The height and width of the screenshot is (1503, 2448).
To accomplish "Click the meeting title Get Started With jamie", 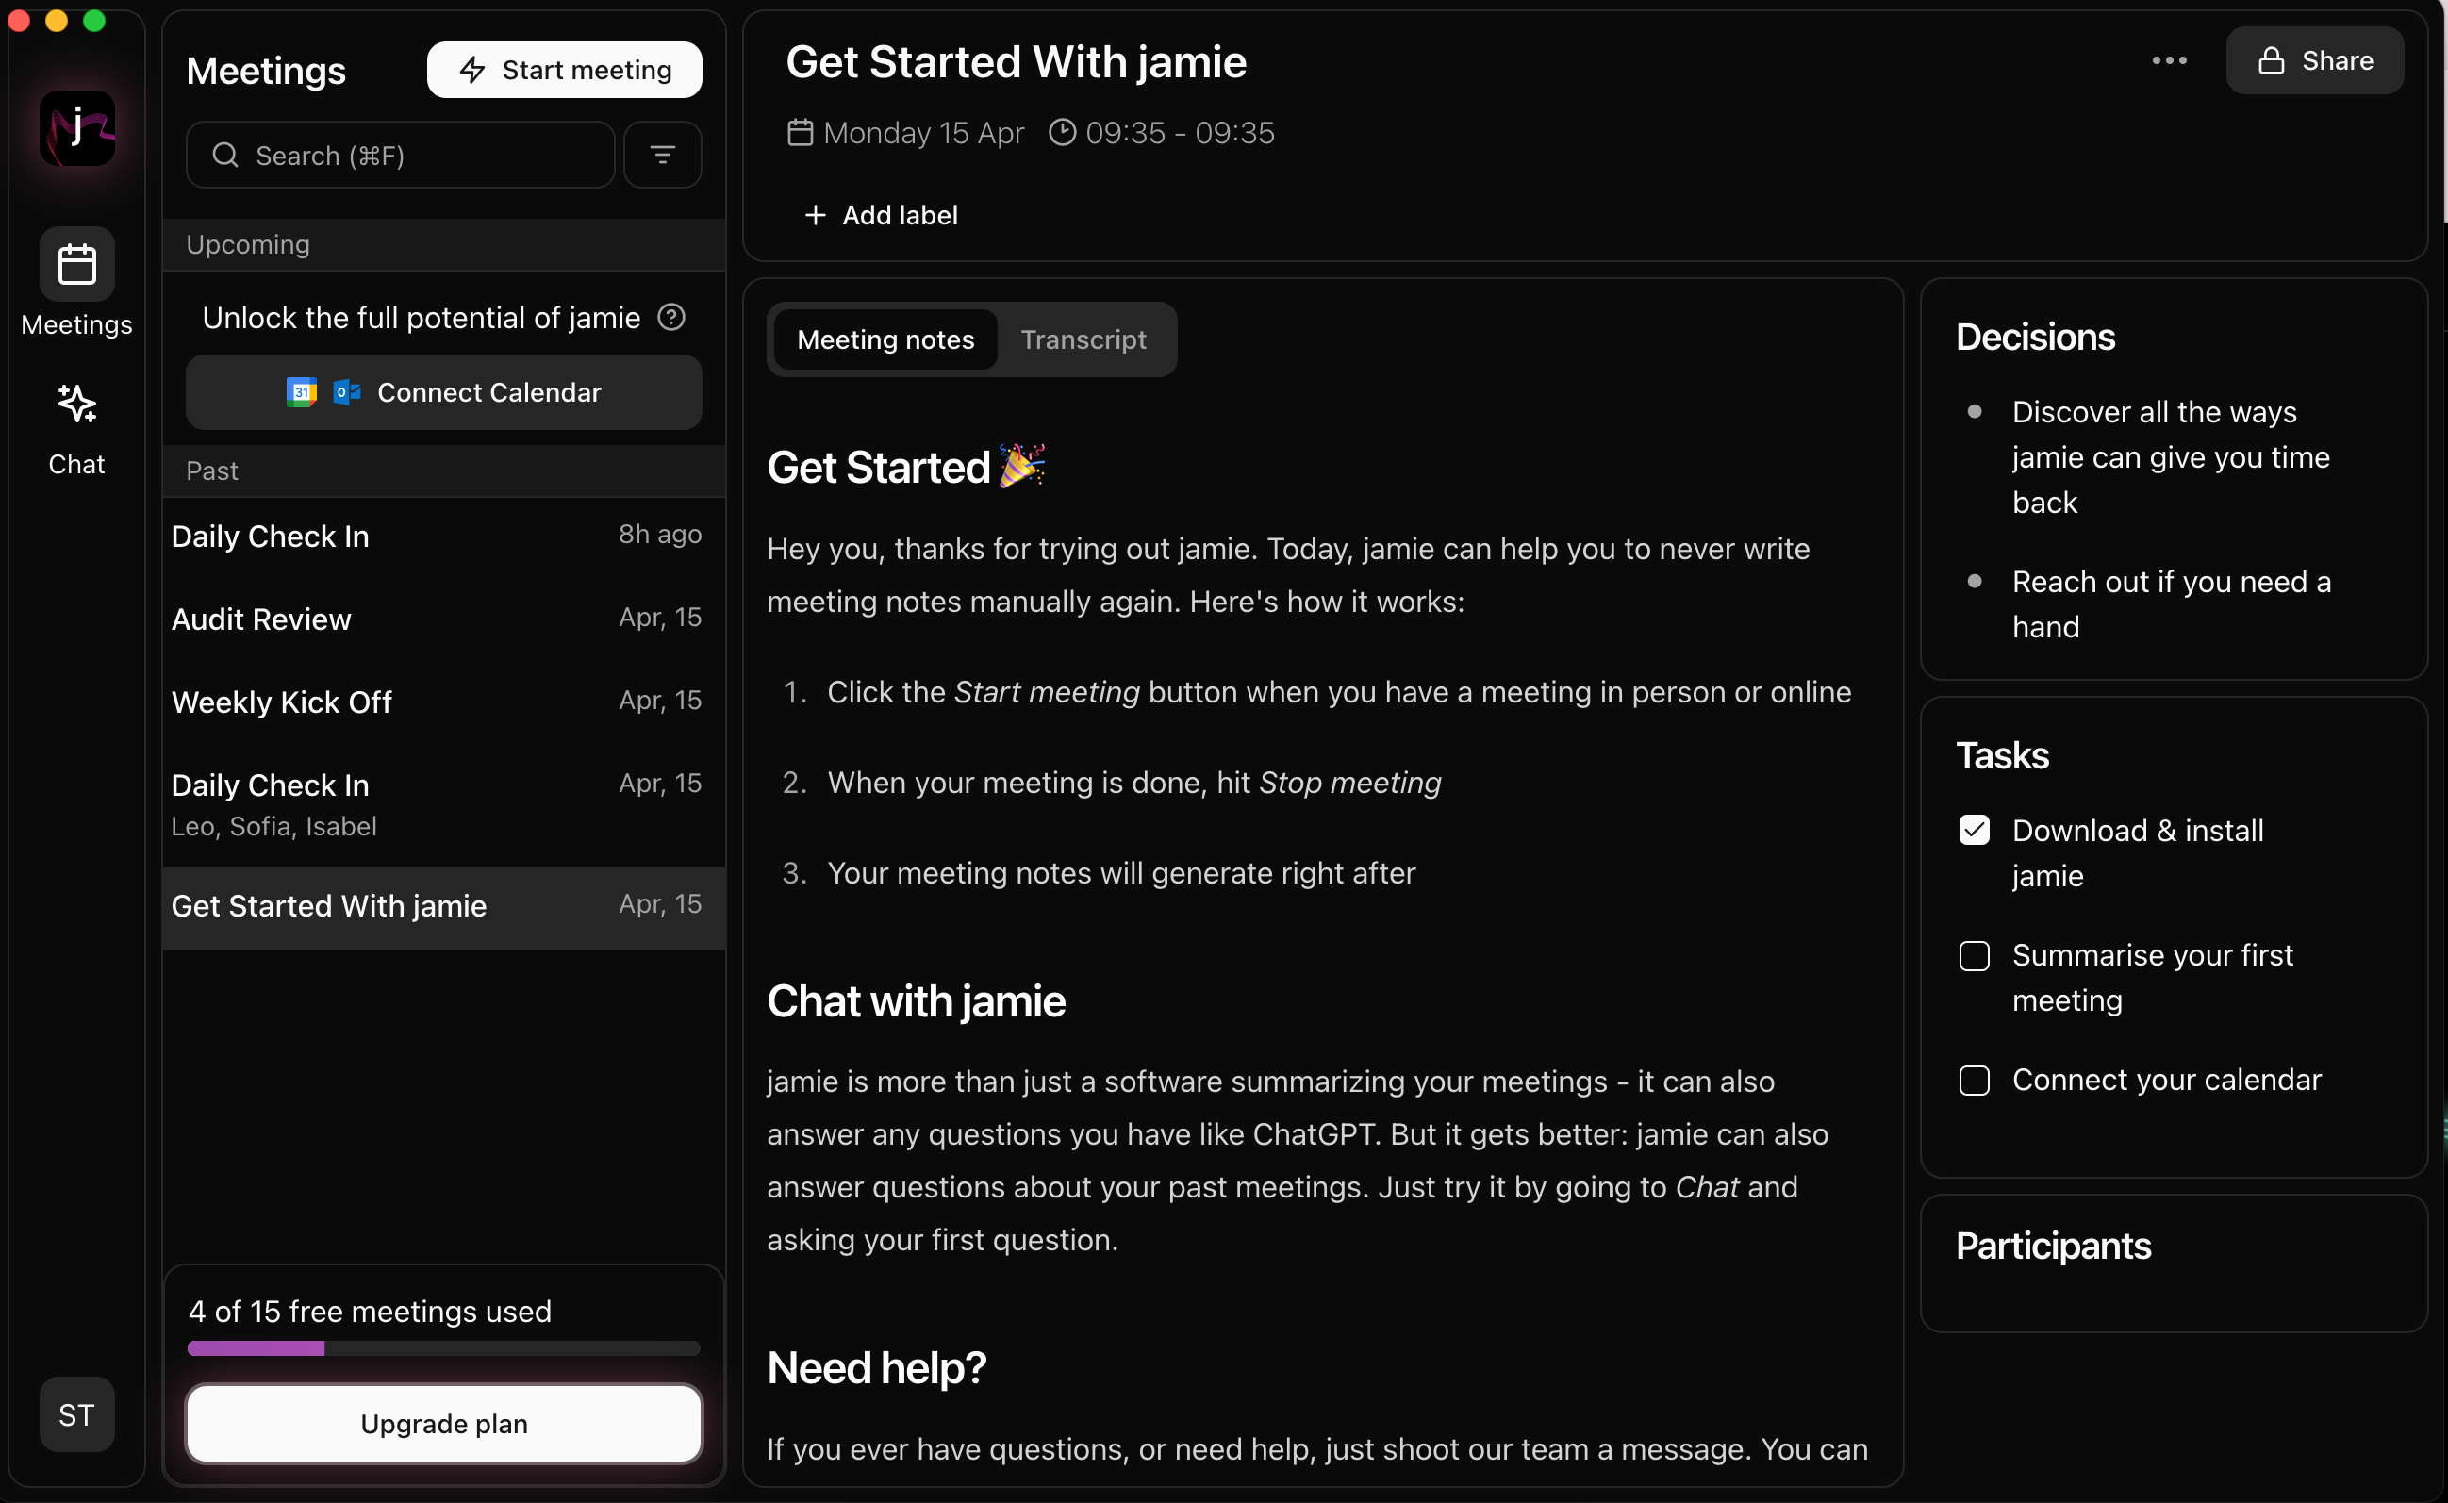I will coord(1016,61).
